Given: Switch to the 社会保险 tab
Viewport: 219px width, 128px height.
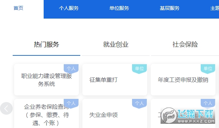Looking at the screenshot, I should [x=185, y=45].
